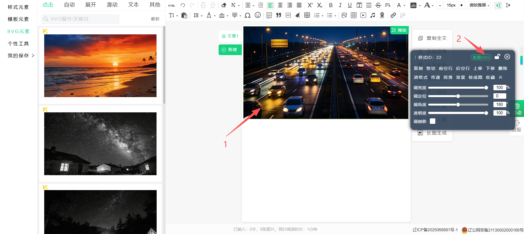
Task: Click the hyperlink chain icon
Action: pos(393,15)
